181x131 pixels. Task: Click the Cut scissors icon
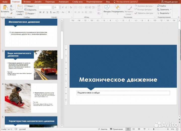pyautogui.click(x=11, y=6)
